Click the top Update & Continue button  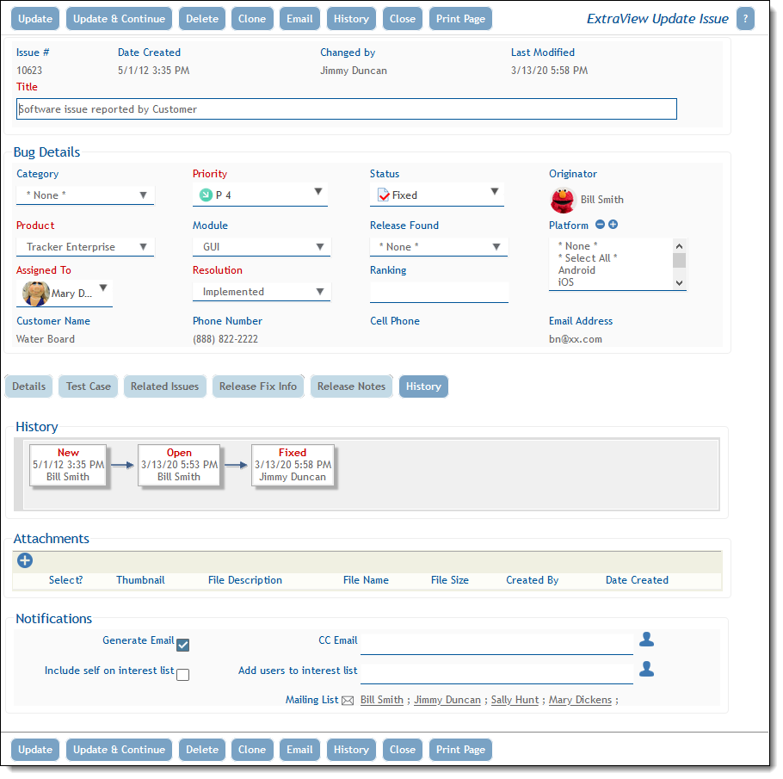pos(119,19)
